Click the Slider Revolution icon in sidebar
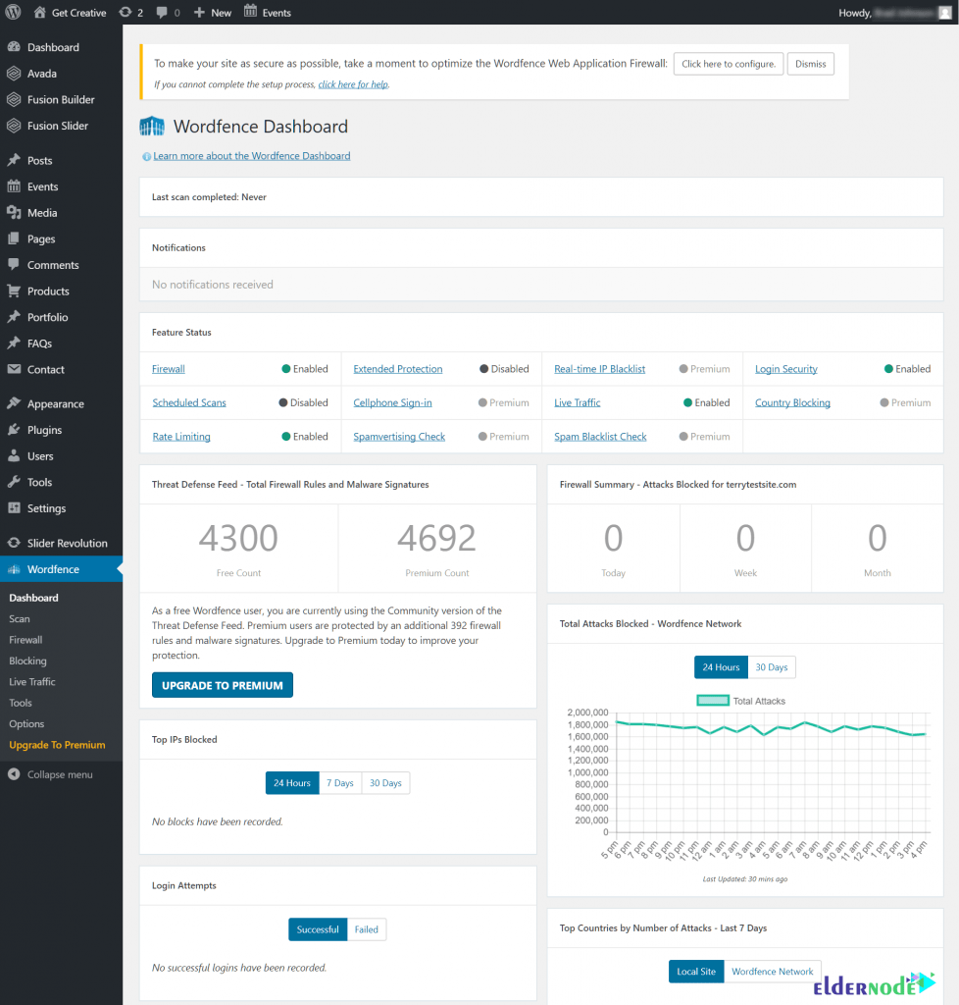959x1005 pixels. pyautogui.click(x=16, y=542)
